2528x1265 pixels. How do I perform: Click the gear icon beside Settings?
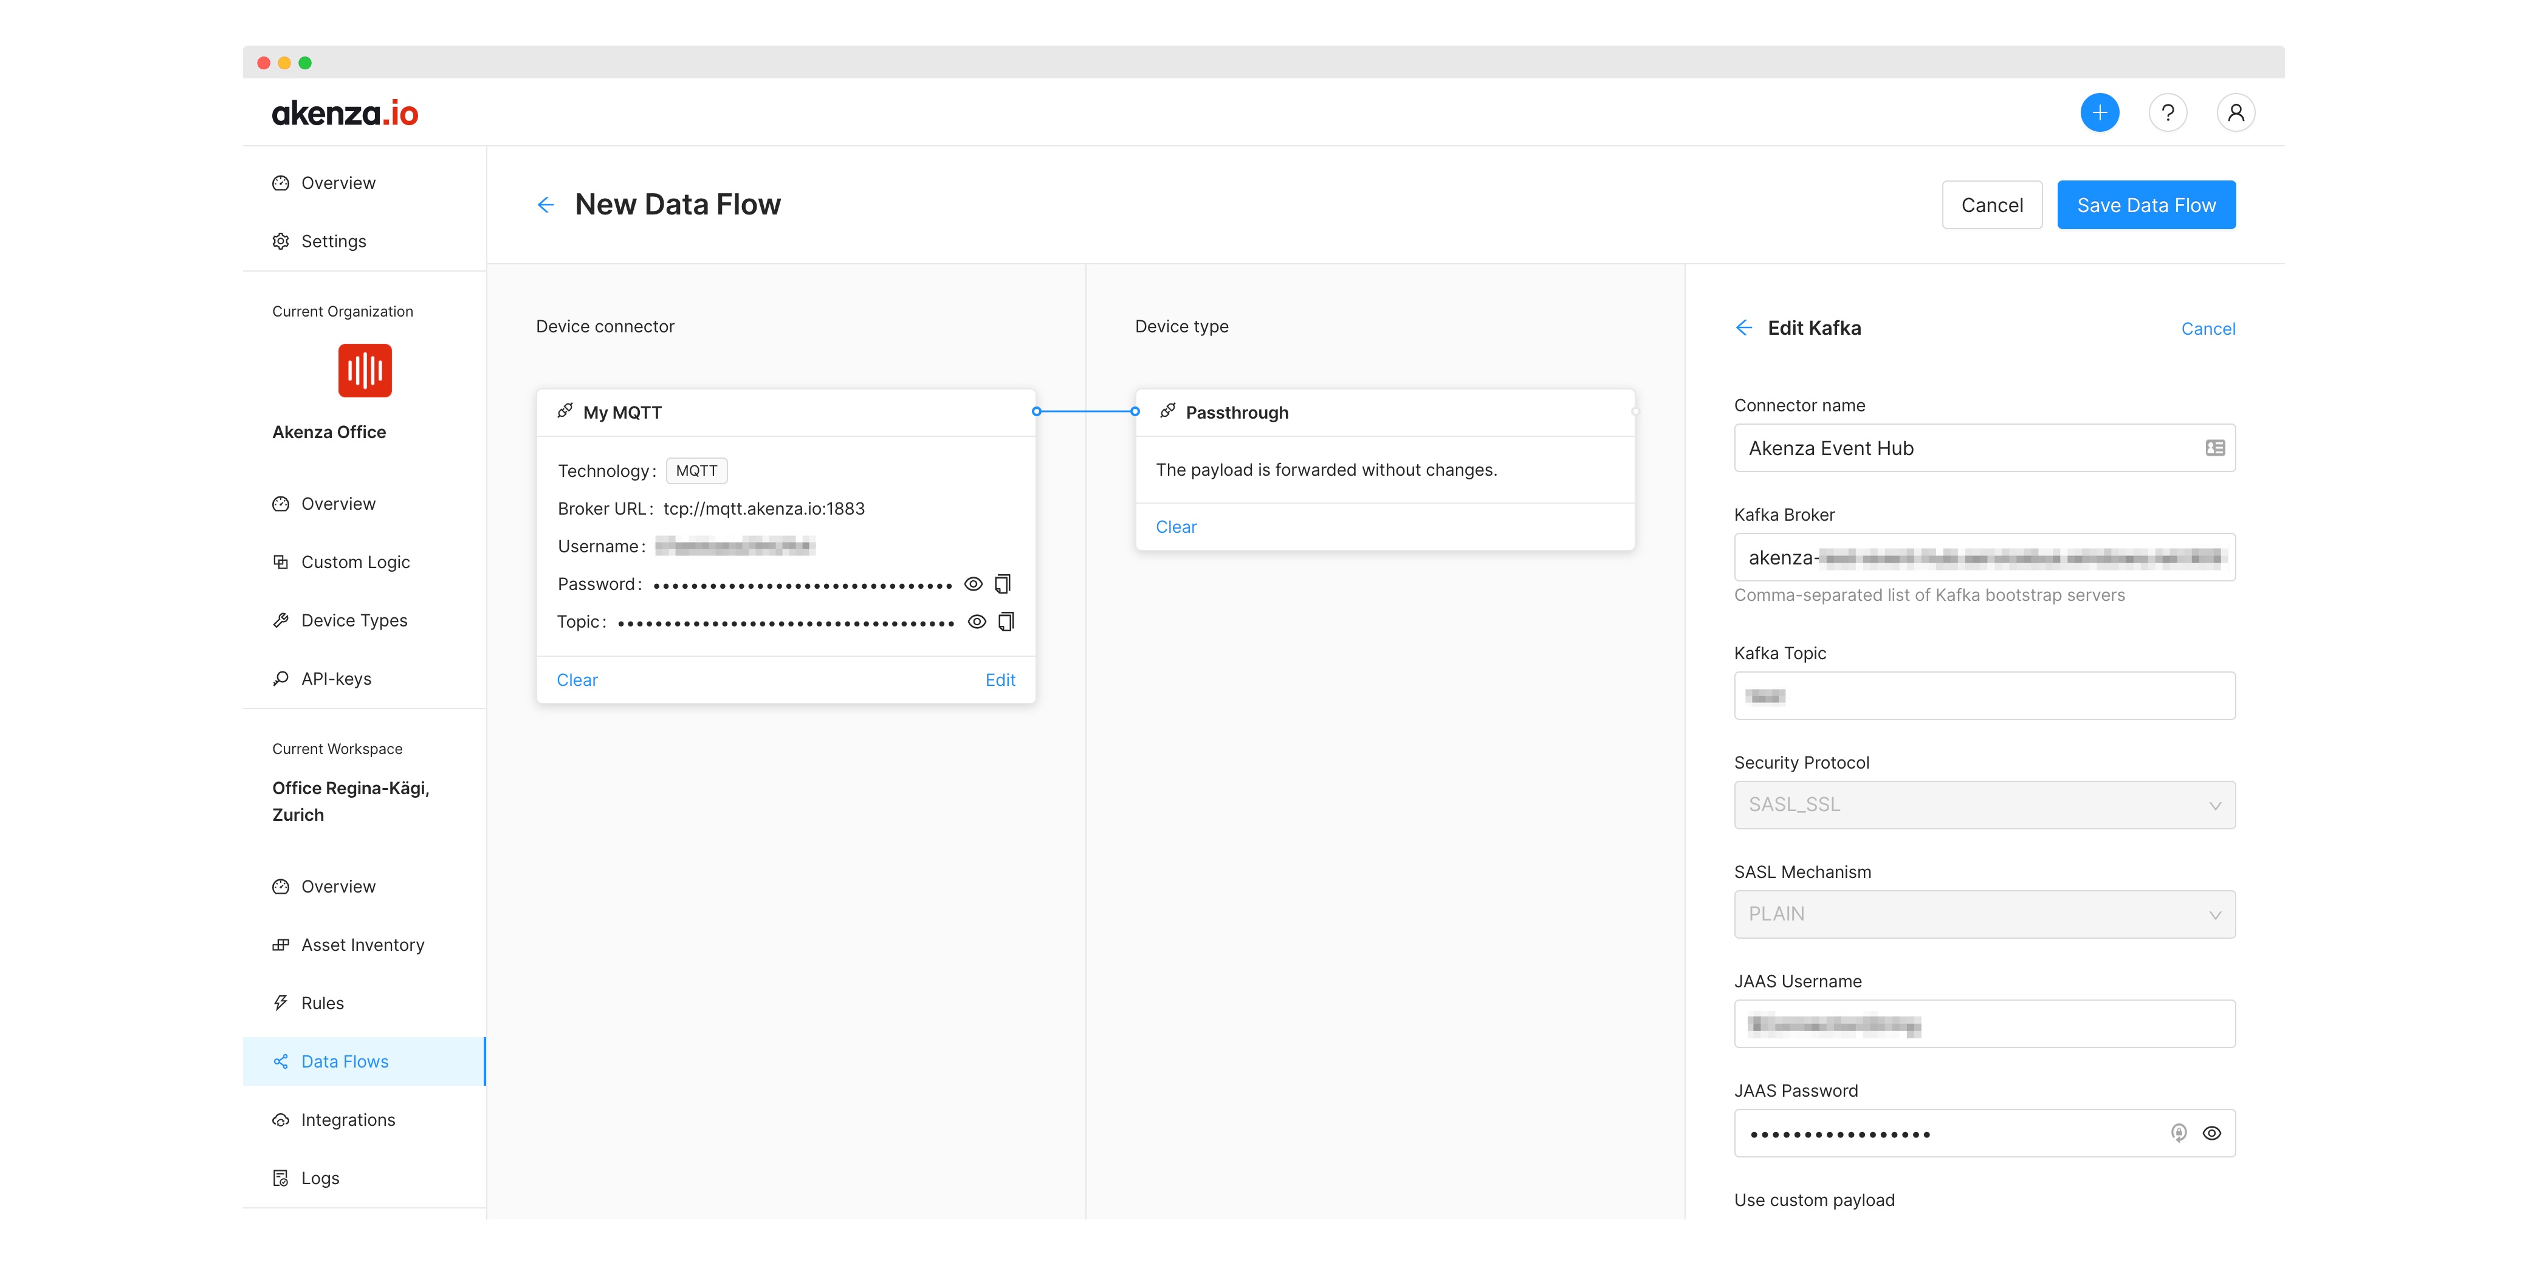click(x=281, y=241)
